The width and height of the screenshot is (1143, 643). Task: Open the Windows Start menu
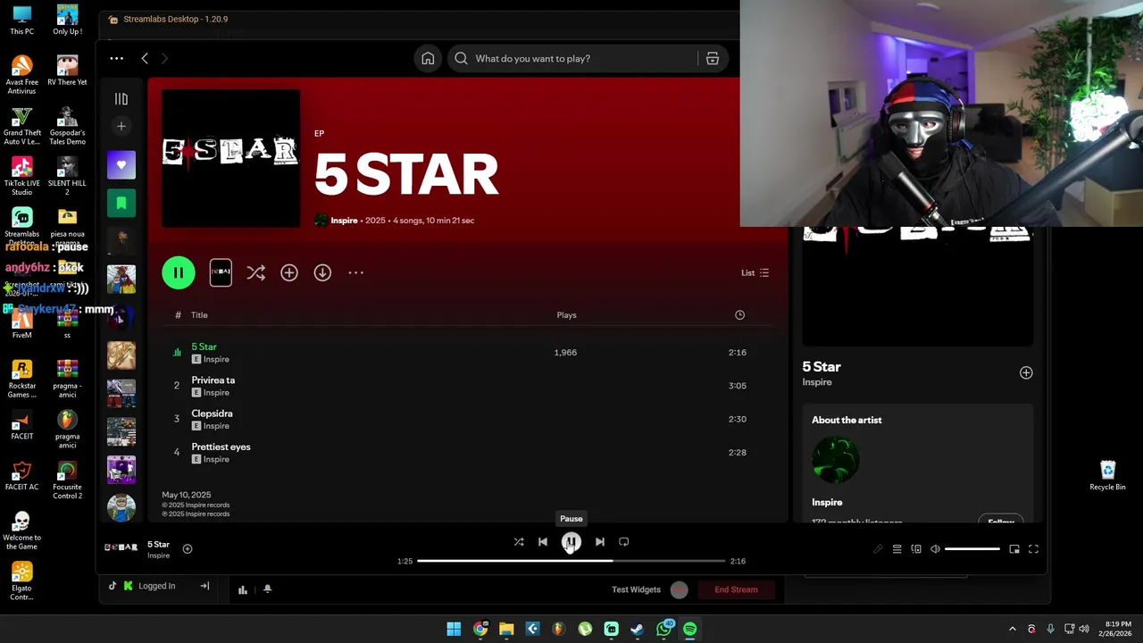(x=454, y=630)
